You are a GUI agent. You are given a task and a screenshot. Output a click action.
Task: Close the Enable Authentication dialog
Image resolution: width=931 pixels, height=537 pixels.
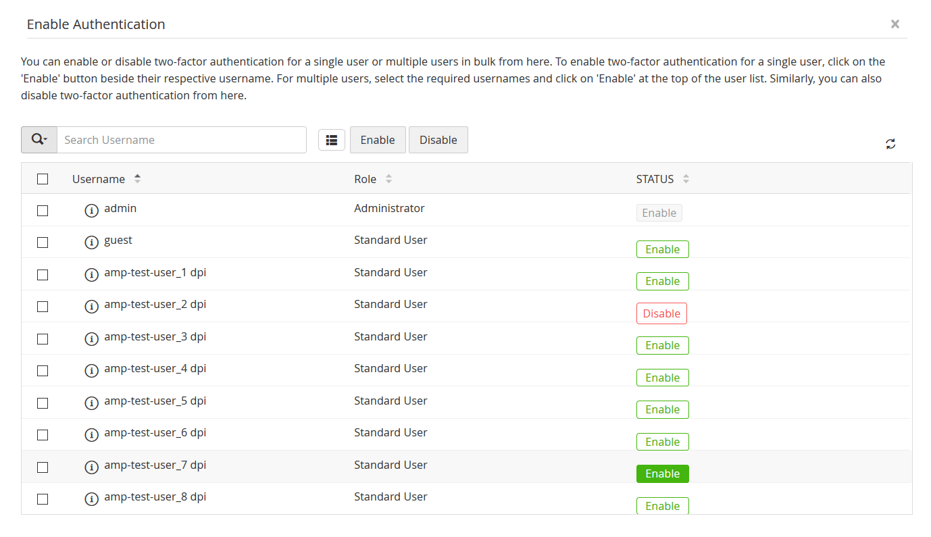pos(895,24)
